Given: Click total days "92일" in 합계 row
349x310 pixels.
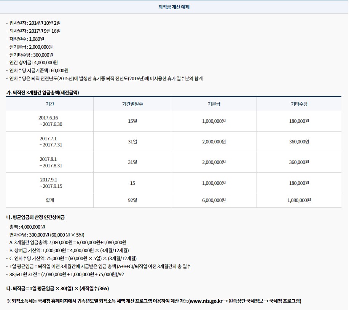Looking at the screenshot, I should (x=132, y=200).
